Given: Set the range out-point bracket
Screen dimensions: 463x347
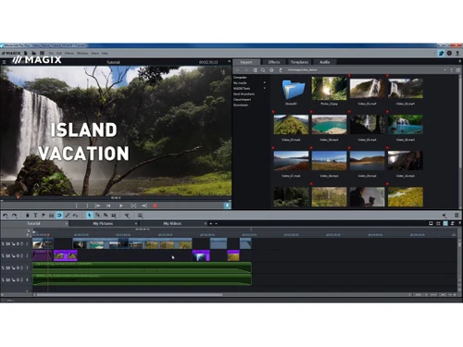Looking at the screenshot, I should coord(87,205).
